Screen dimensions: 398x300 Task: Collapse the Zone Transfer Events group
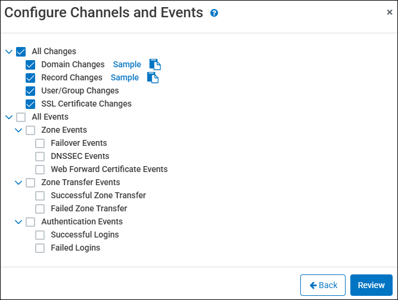(x=18, y=183)
